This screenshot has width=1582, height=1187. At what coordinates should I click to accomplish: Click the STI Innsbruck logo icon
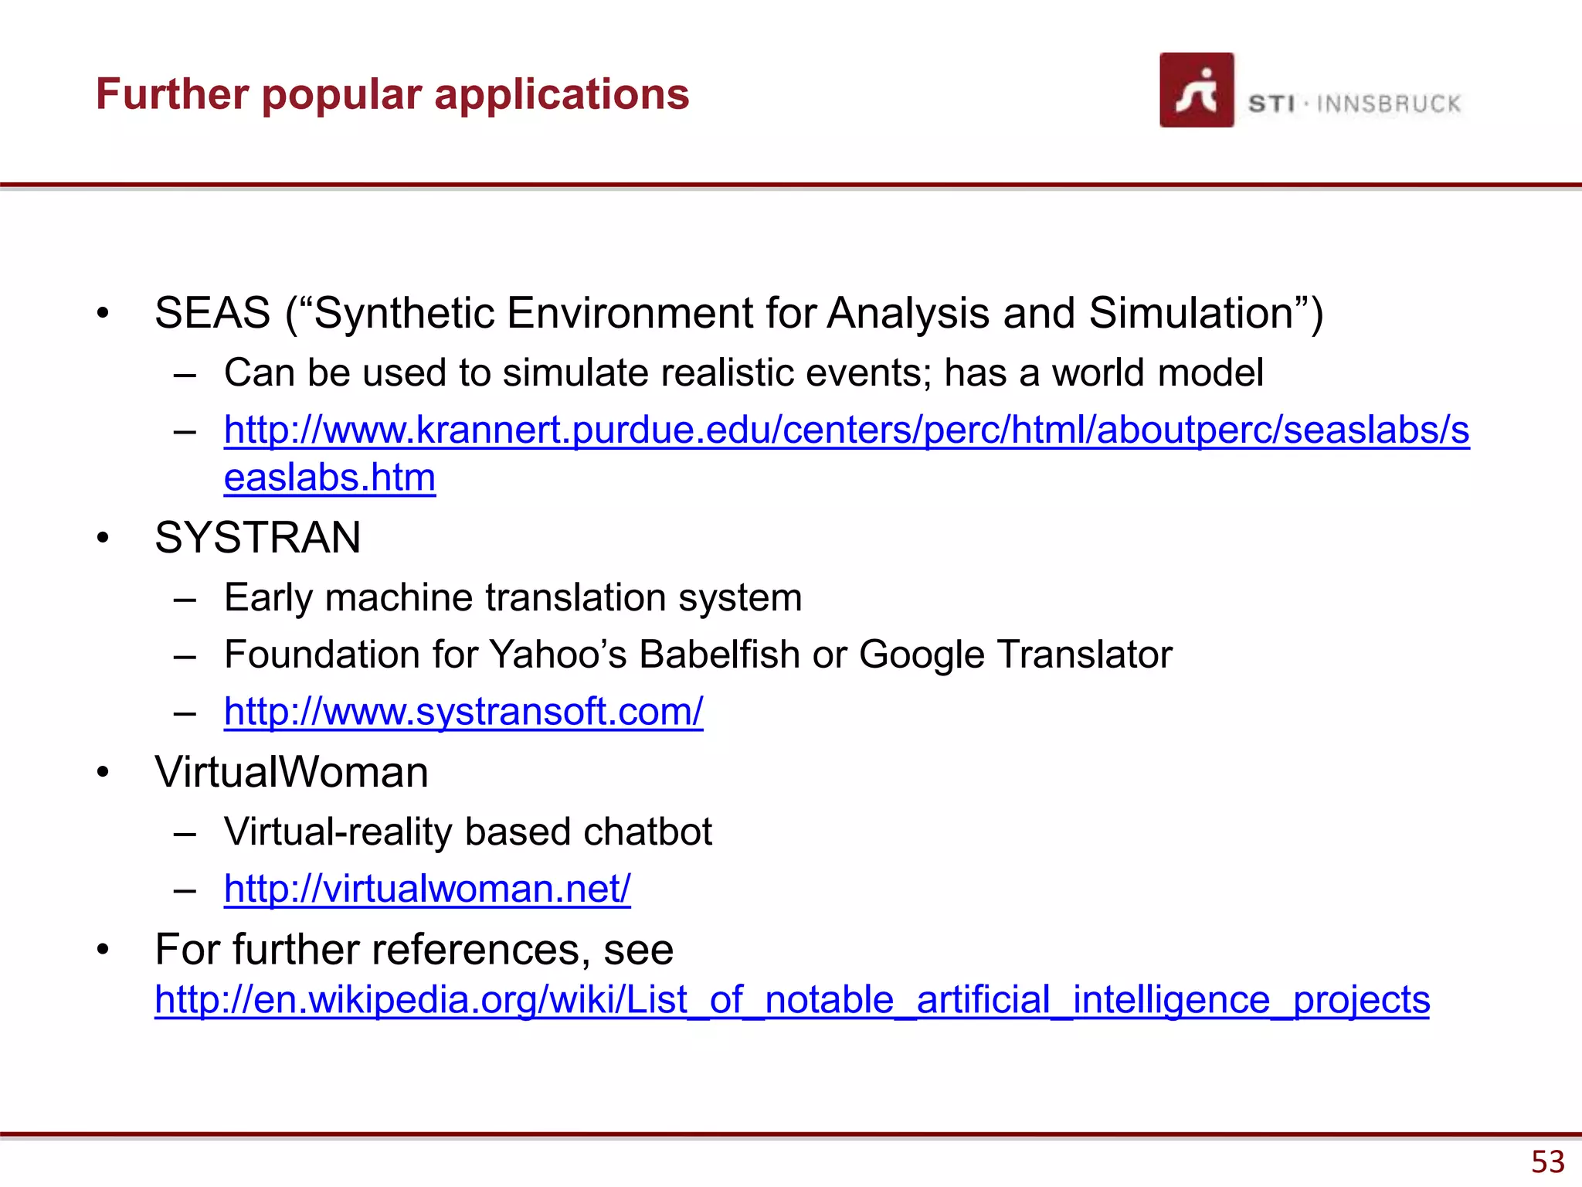click(1197, 90)
